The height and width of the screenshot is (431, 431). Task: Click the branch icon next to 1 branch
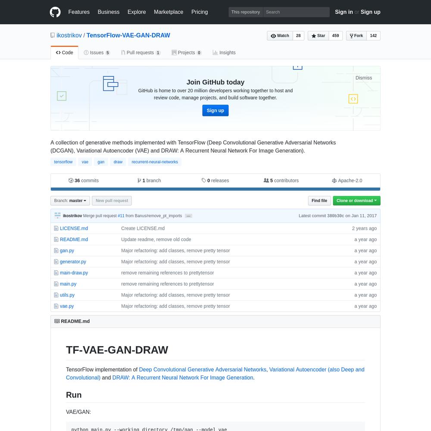[139, 181]
